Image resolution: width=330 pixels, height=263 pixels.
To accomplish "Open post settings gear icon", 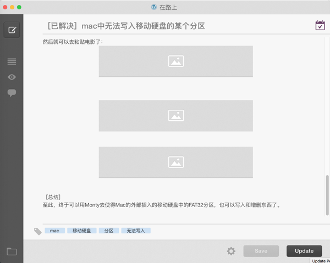I will (x=231, y=251).
